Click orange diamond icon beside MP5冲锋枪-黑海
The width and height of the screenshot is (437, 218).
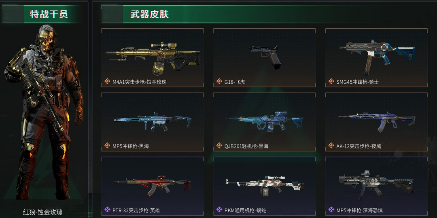tap(107, 146)
